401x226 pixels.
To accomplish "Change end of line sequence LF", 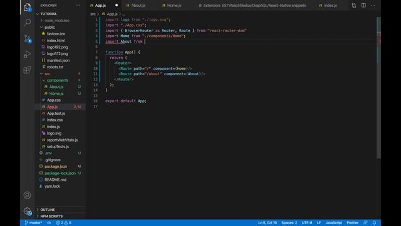I will (x=319, y=223).
